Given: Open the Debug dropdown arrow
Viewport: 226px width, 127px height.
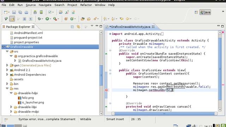Looking at the screenshot, I should [x=42, y=19].
